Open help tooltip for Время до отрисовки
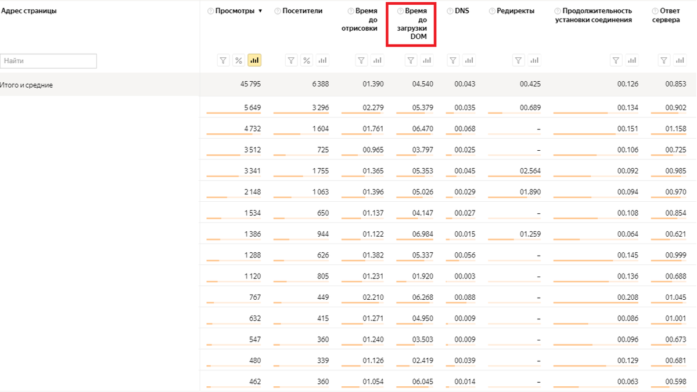This screenshot has height=392, width=697. [351, 11]
